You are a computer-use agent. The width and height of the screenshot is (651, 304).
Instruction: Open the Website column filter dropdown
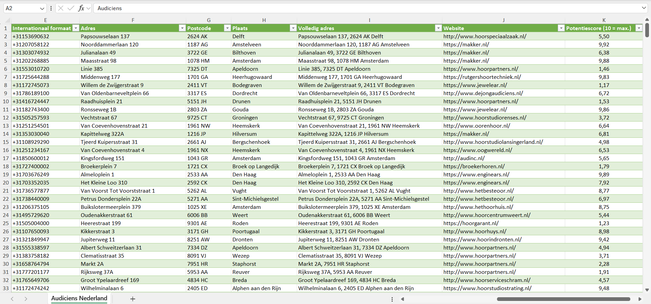[x=561, y=28]
